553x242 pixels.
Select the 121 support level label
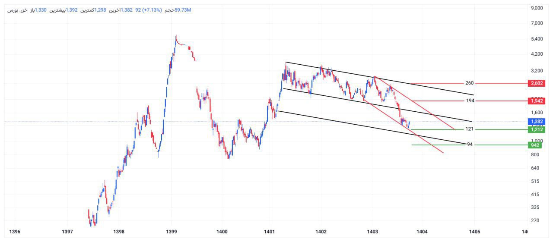[470, 129]
